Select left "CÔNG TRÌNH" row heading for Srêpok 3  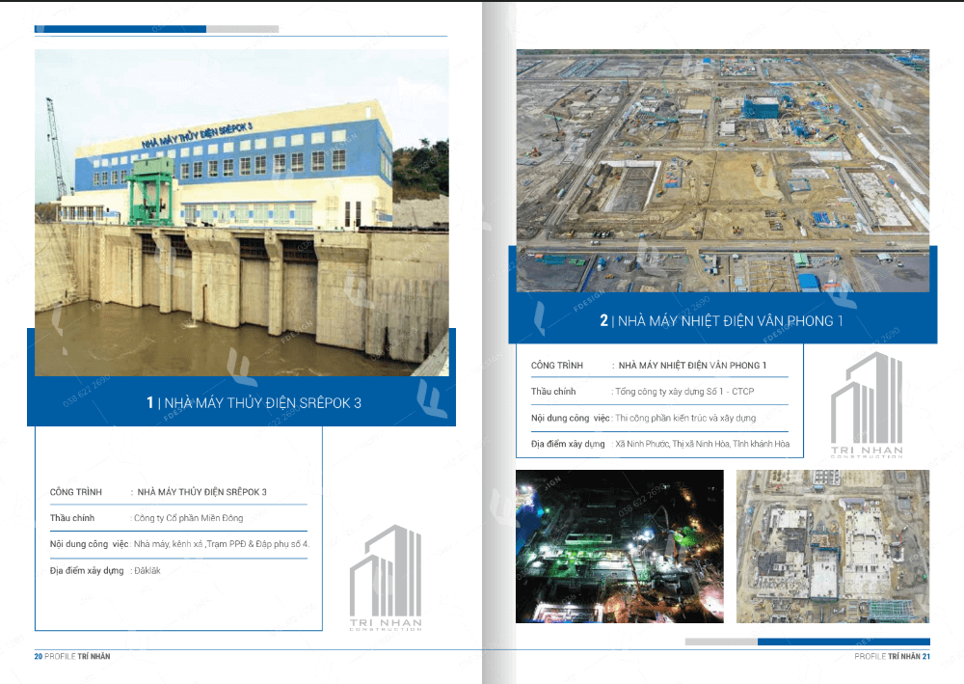point(75,492)
